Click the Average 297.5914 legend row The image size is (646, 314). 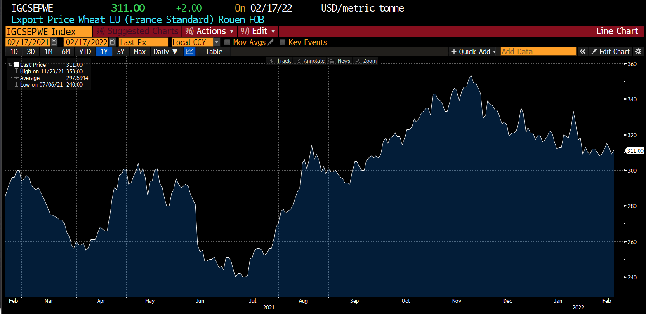point(51,78)
